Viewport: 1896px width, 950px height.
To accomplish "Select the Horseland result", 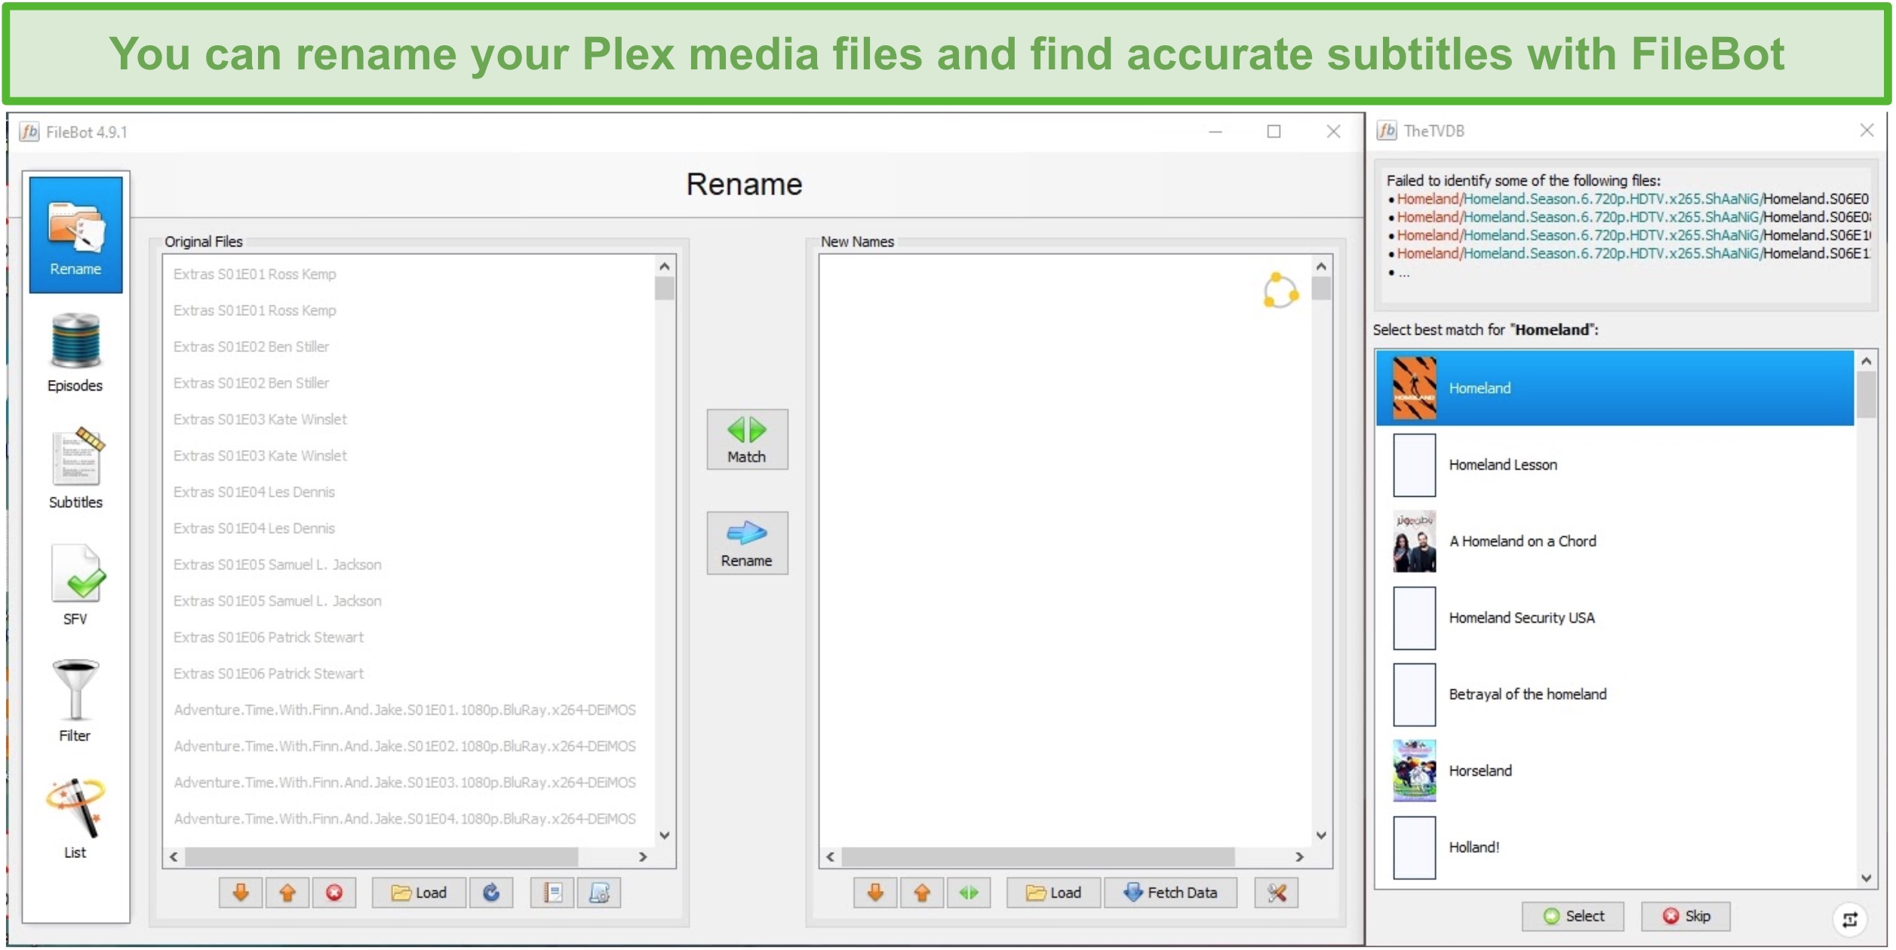I will coord(1615,771).
